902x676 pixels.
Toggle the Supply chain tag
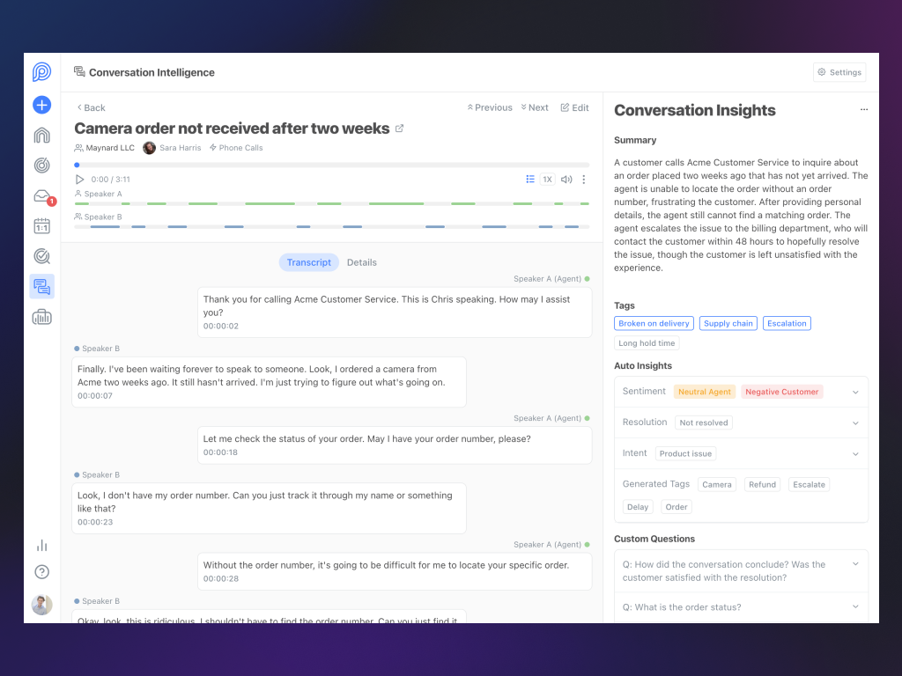tap(728, 323)
